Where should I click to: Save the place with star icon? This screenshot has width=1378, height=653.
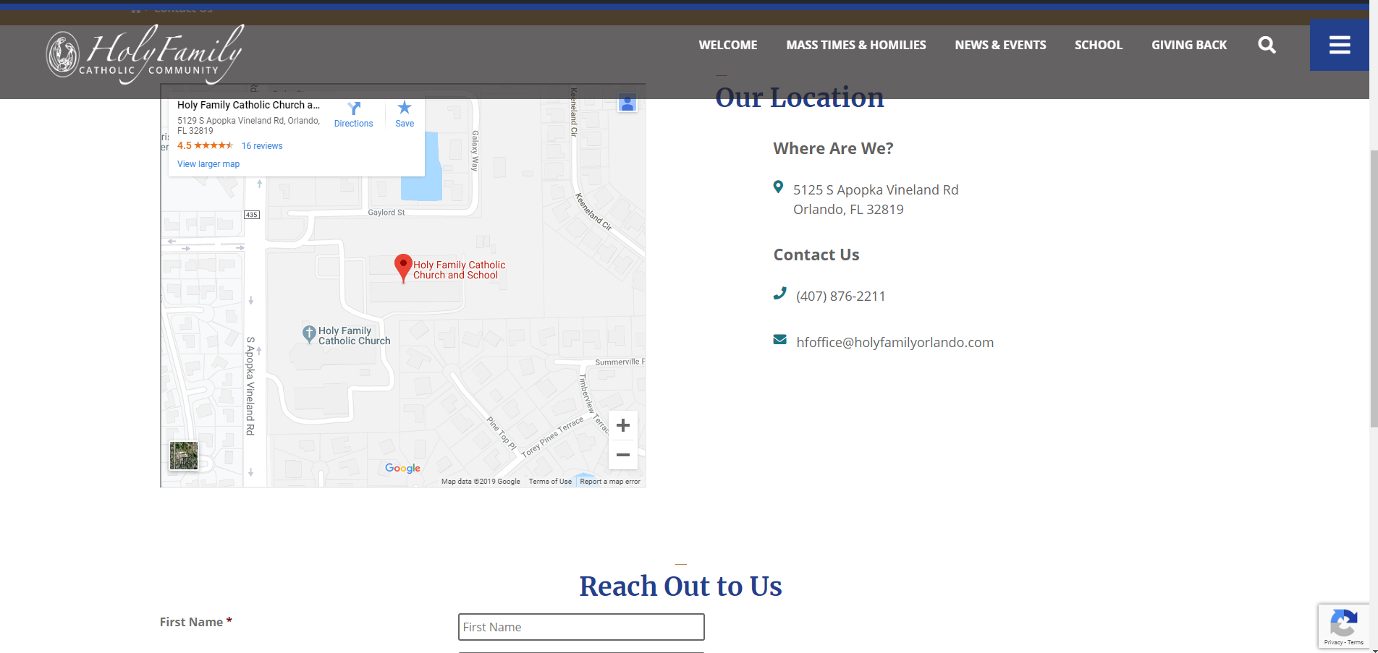(405, 114)
